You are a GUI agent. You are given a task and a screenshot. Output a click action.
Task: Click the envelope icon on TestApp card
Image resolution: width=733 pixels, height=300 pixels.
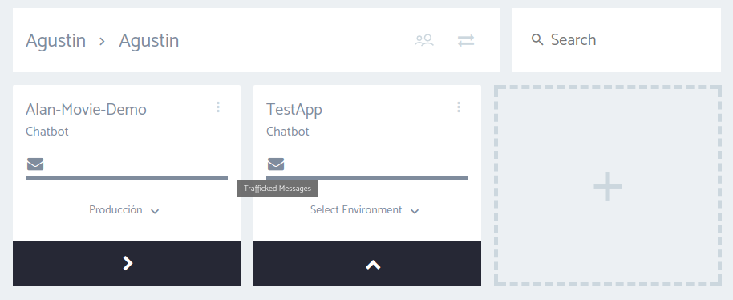pyautogui.click(x=276, y=164)
